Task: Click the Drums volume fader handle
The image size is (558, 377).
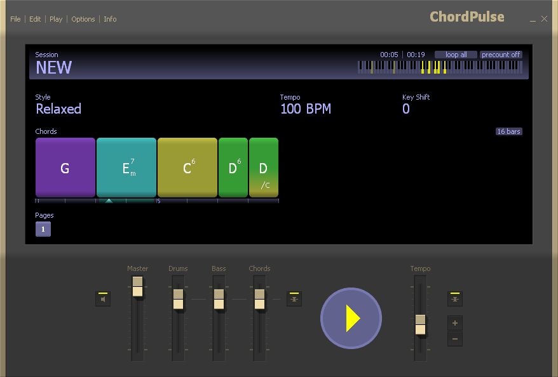Action: click(179, 299)
